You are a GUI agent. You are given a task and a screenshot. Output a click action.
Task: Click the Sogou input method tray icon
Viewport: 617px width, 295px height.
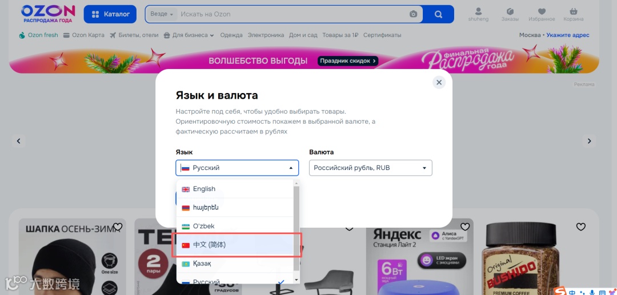coord(560,291)
